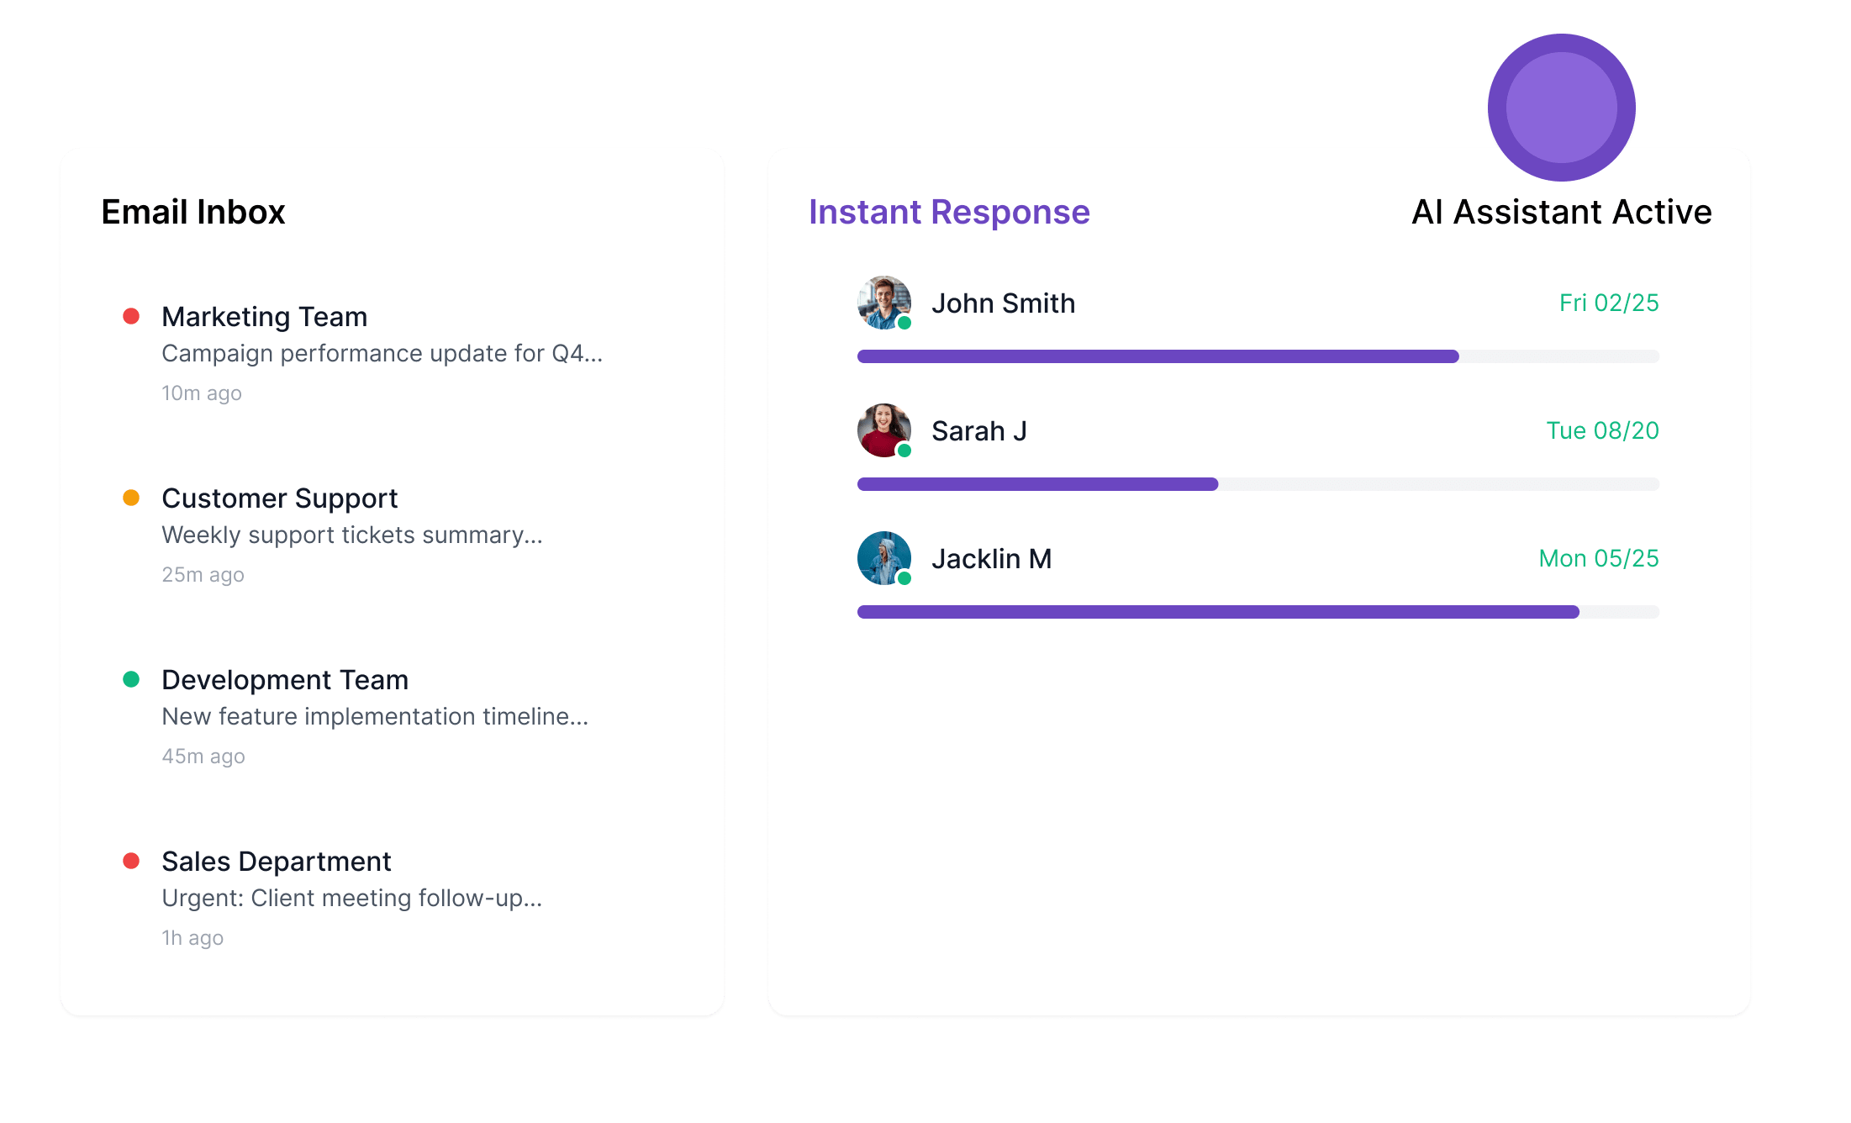This screenshot has height=1123, width=1851.
Task: Click John Smith's progress bar
Action: point(1258,356)
